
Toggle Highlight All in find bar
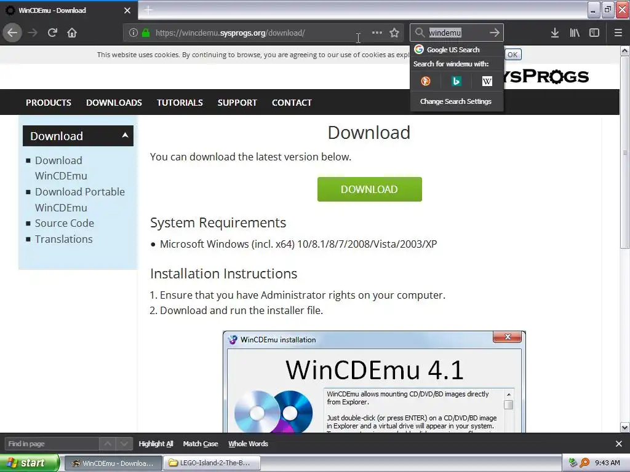156,444
